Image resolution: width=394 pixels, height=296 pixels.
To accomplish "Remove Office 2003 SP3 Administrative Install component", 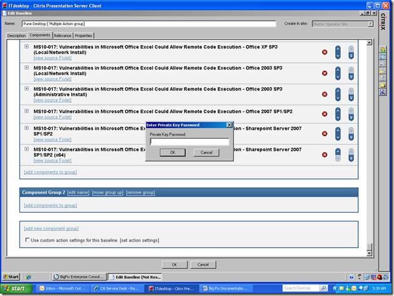I will (x=324, y=94).
